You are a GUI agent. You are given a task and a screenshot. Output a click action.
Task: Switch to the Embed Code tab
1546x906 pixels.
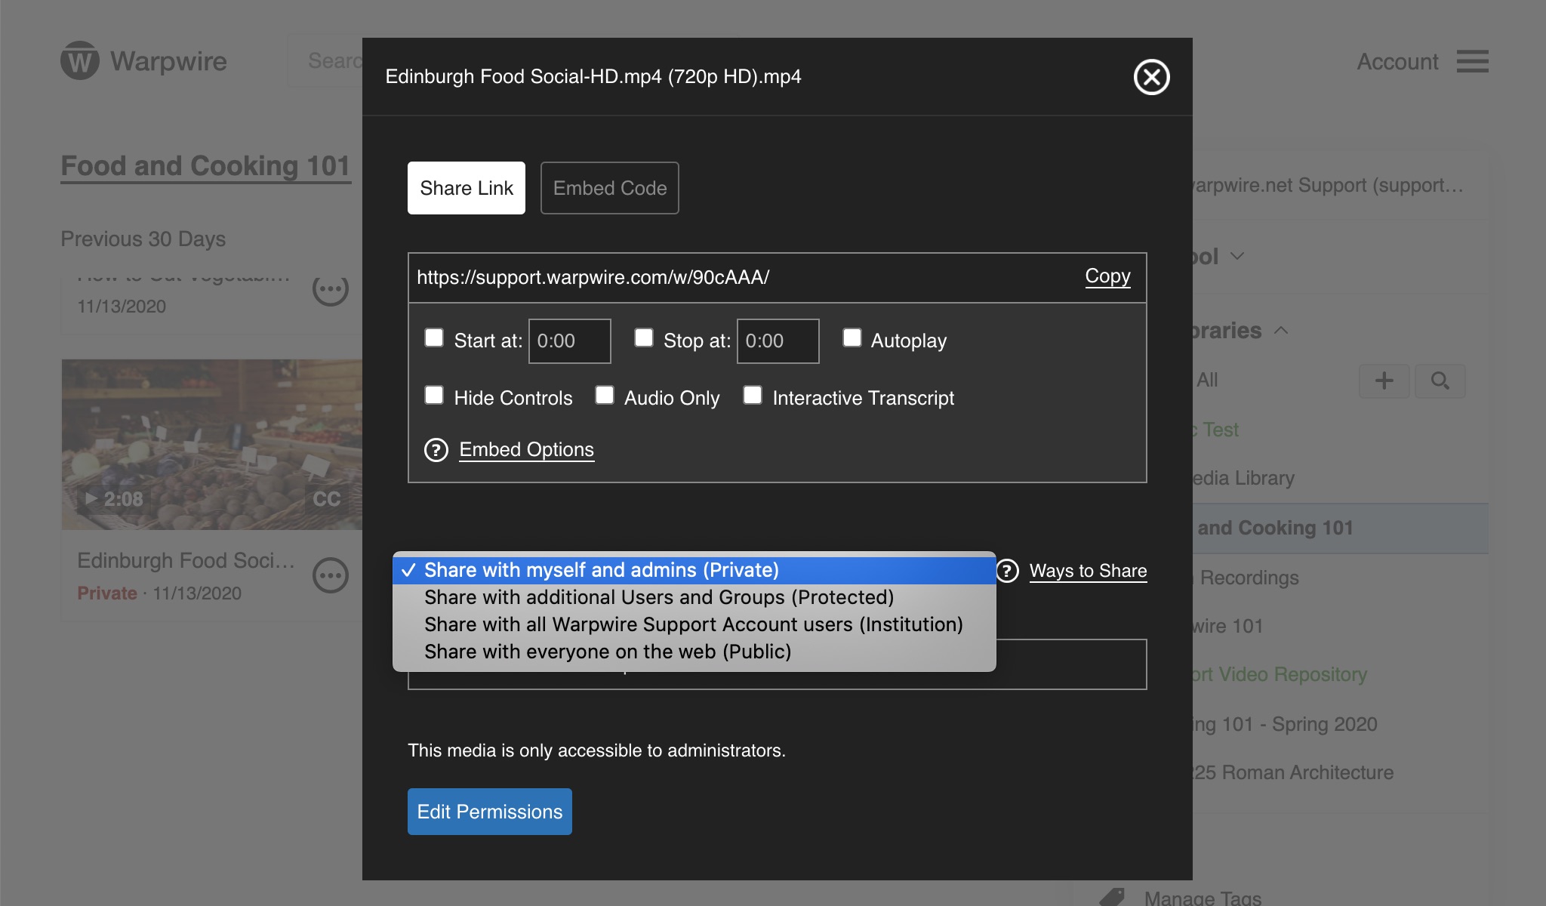coord(609,186)
